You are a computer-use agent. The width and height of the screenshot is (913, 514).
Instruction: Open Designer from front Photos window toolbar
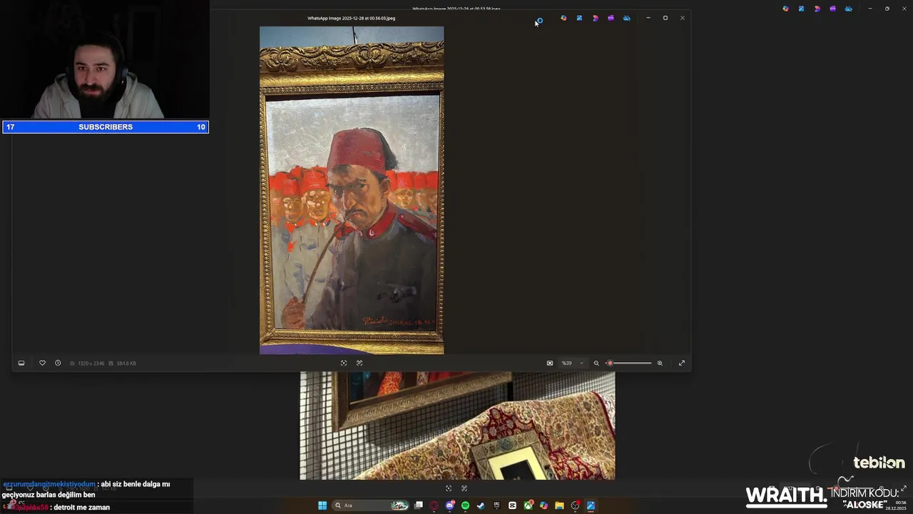pyautogui.click(x=563, y=18)
